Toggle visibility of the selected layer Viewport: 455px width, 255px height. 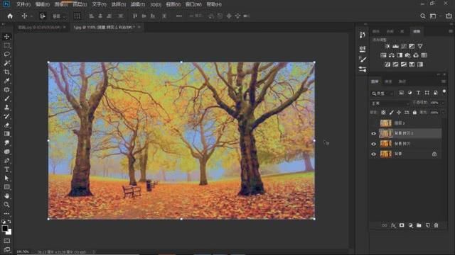pos(374,133)
